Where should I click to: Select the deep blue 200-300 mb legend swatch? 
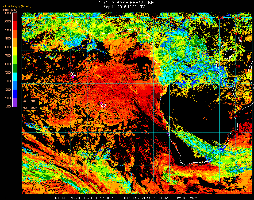15,94
